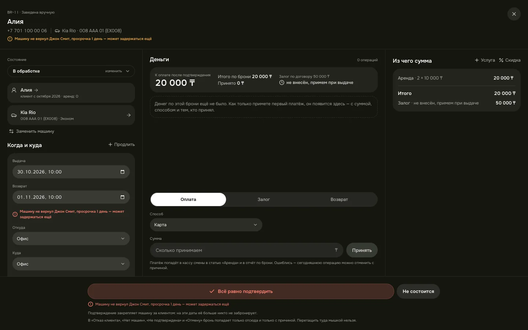This screenshot has width=528, height=330.
Task: Click the Возврат date field 01.11.2026
Action: point(71,197)
